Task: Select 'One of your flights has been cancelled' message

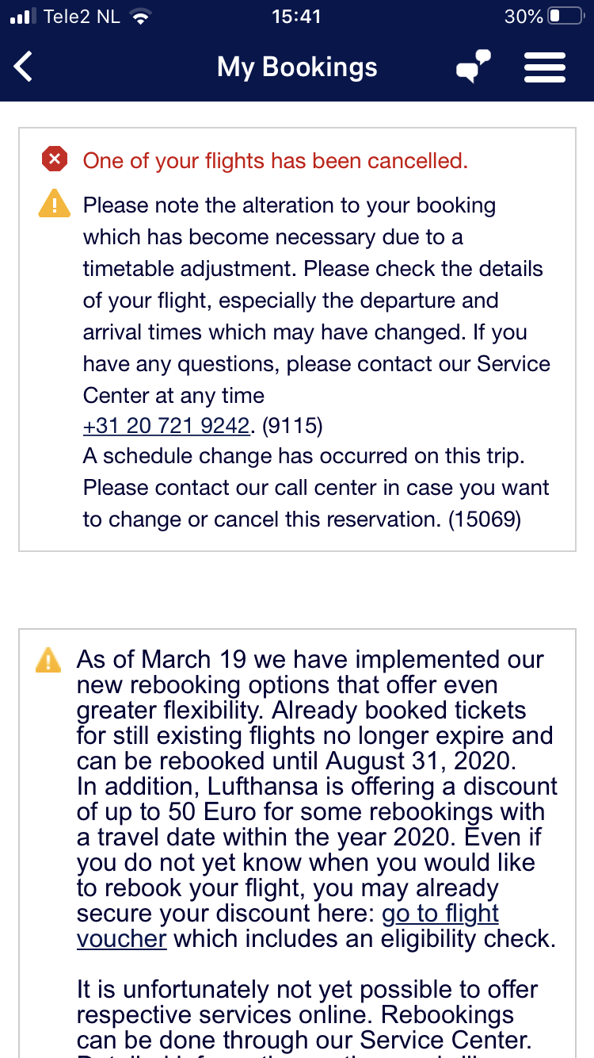Action: point(276,161)
